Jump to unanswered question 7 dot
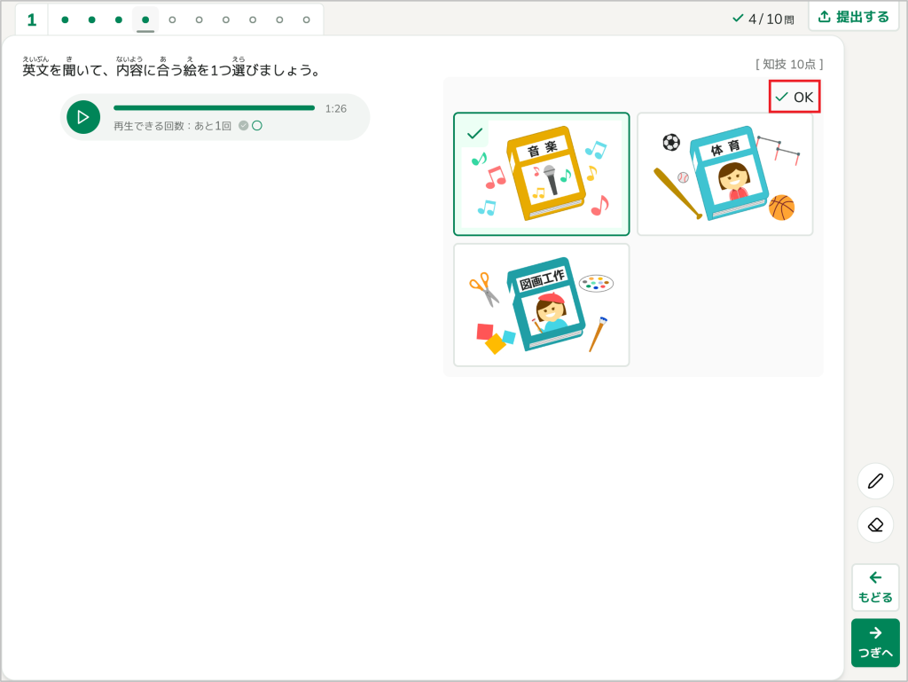908x682 pixels. pos(226,20)
